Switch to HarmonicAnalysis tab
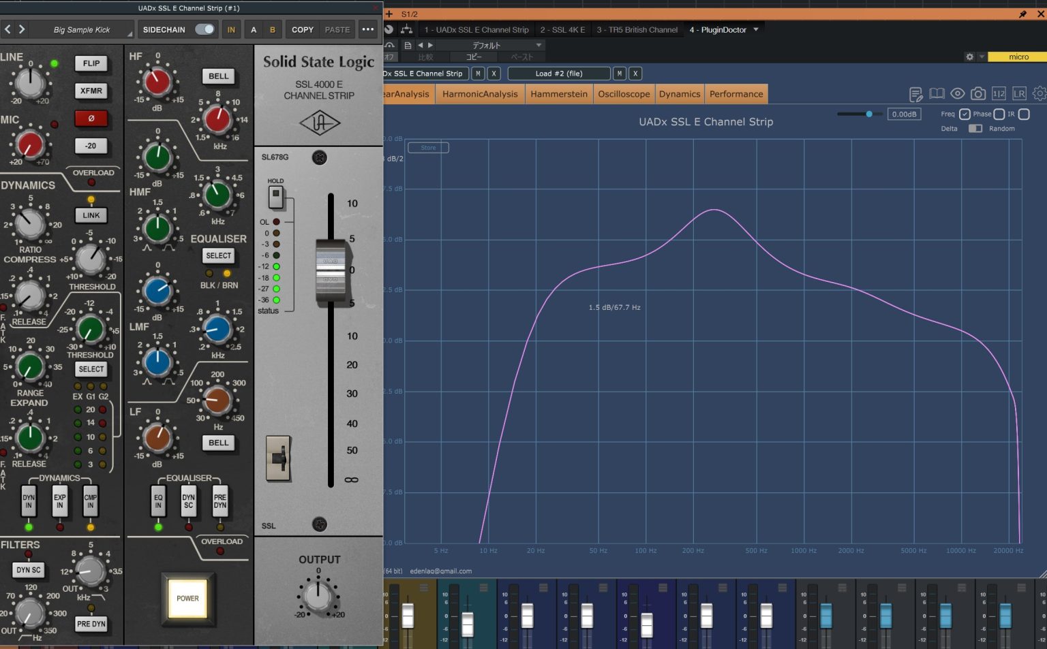1047x649 pixels. pos(480,94)
